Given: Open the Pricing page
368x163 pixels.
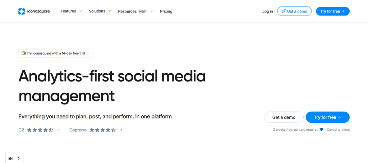Looking at the screenshot, I should [x=166, y=11].
